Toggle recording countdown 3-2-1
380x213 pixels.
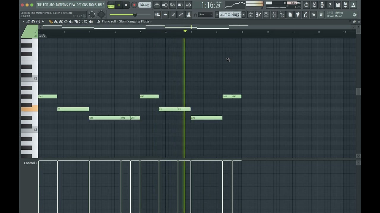point(172,5)
